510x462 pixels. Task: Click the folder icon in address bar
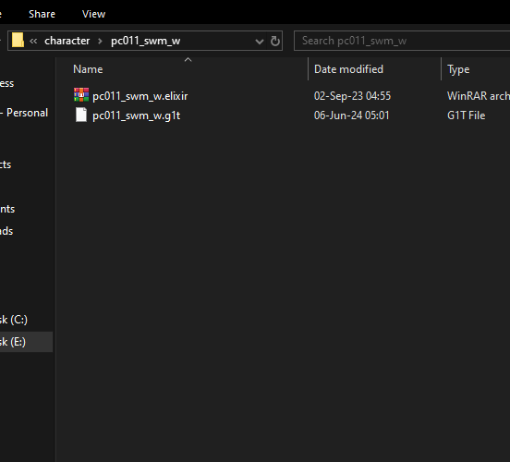coord(18,41)
